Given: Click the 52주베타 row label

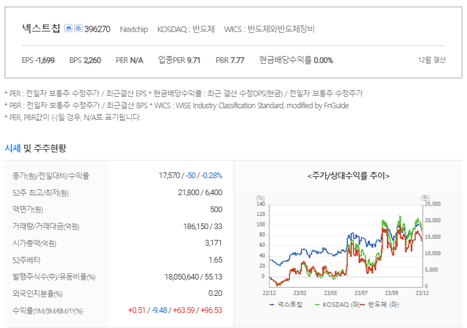Looking at the screenshot, I should point(26,261).
